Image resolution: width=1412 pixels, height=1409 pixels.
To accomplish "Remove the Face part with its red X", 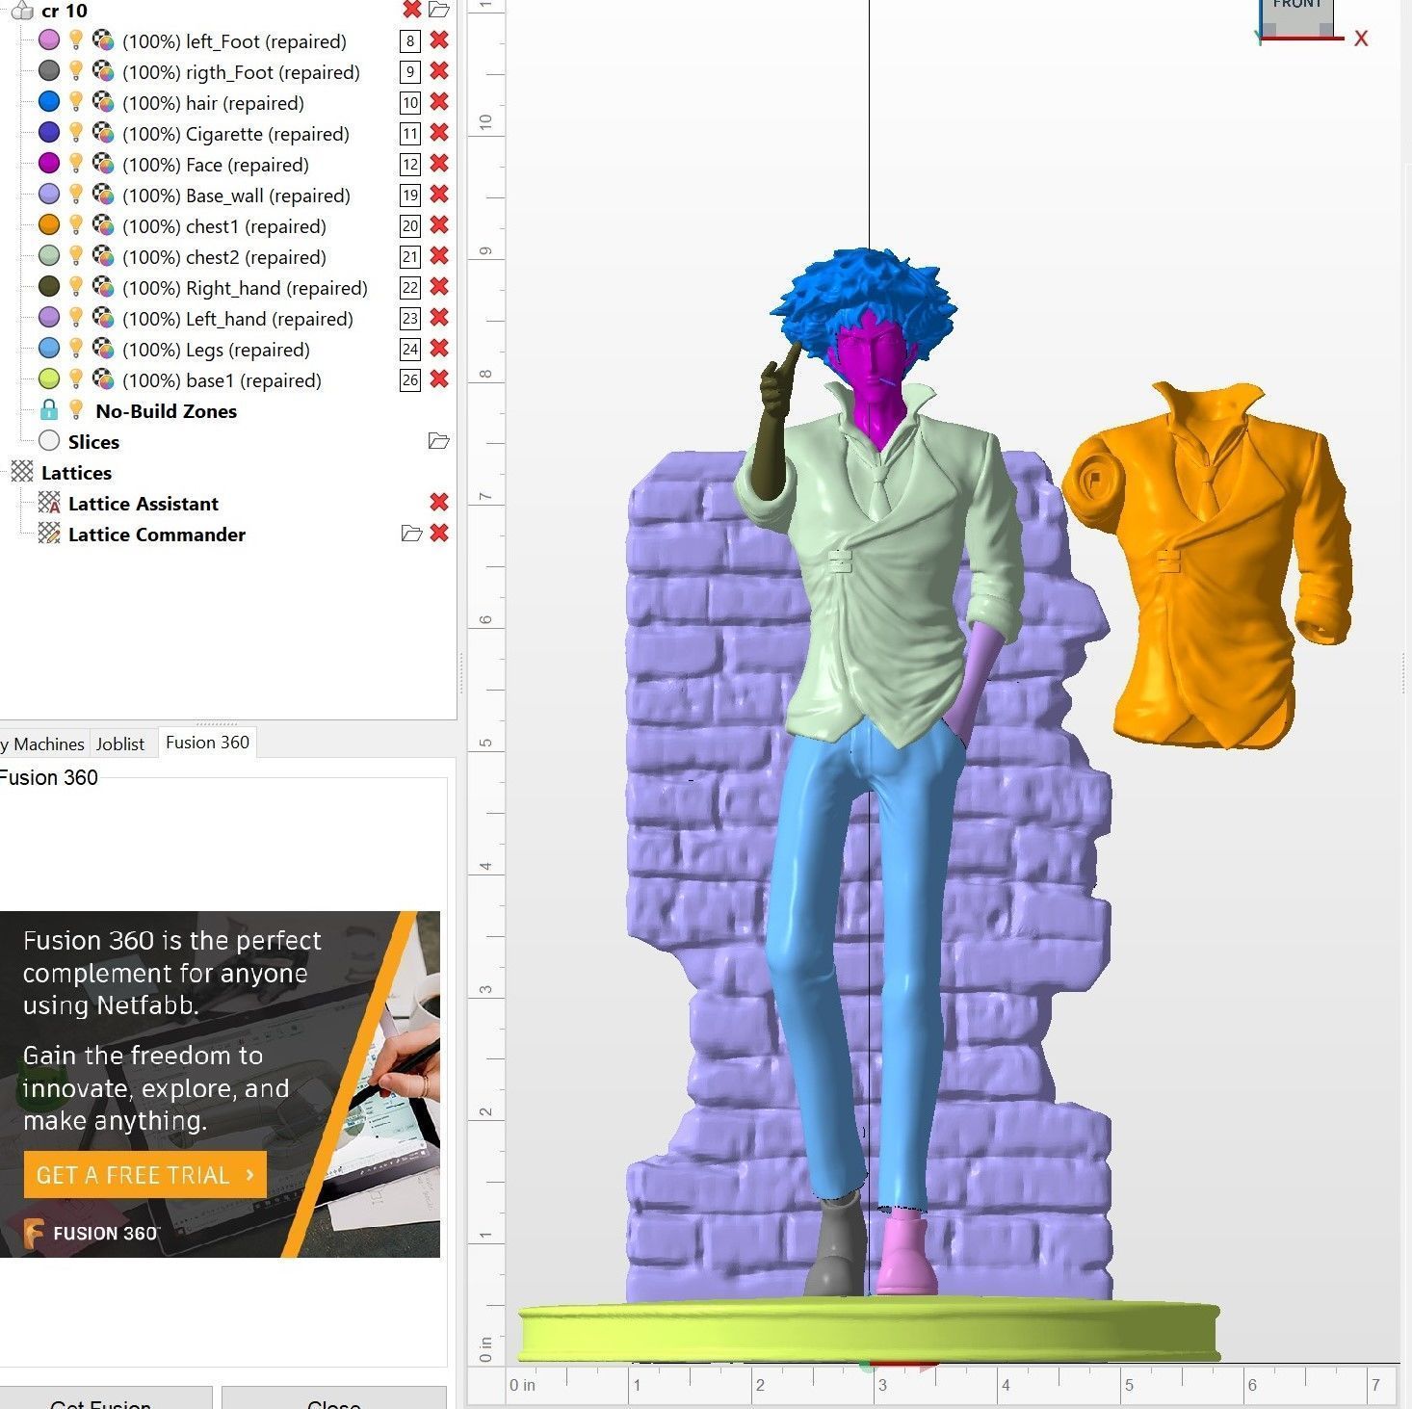I will click(439, 164).
